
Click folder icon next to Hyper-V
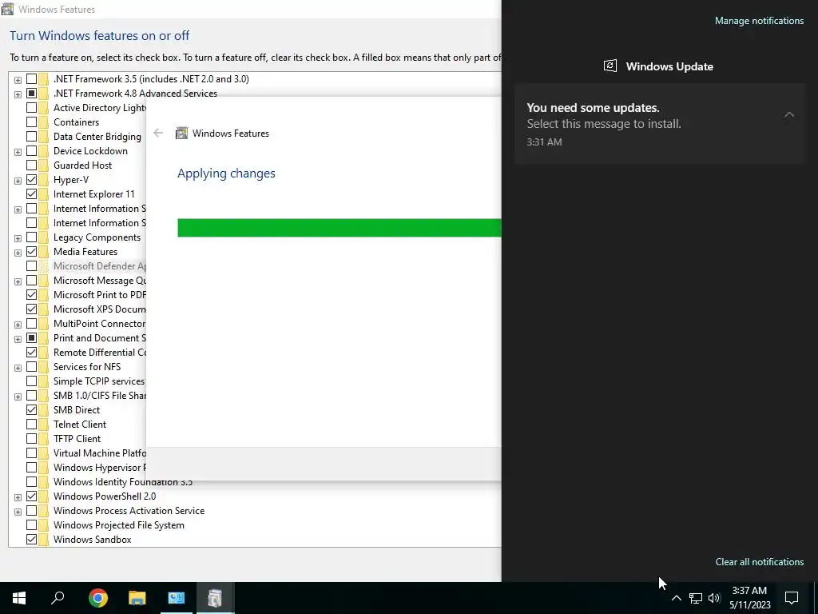tap(44, 180)
